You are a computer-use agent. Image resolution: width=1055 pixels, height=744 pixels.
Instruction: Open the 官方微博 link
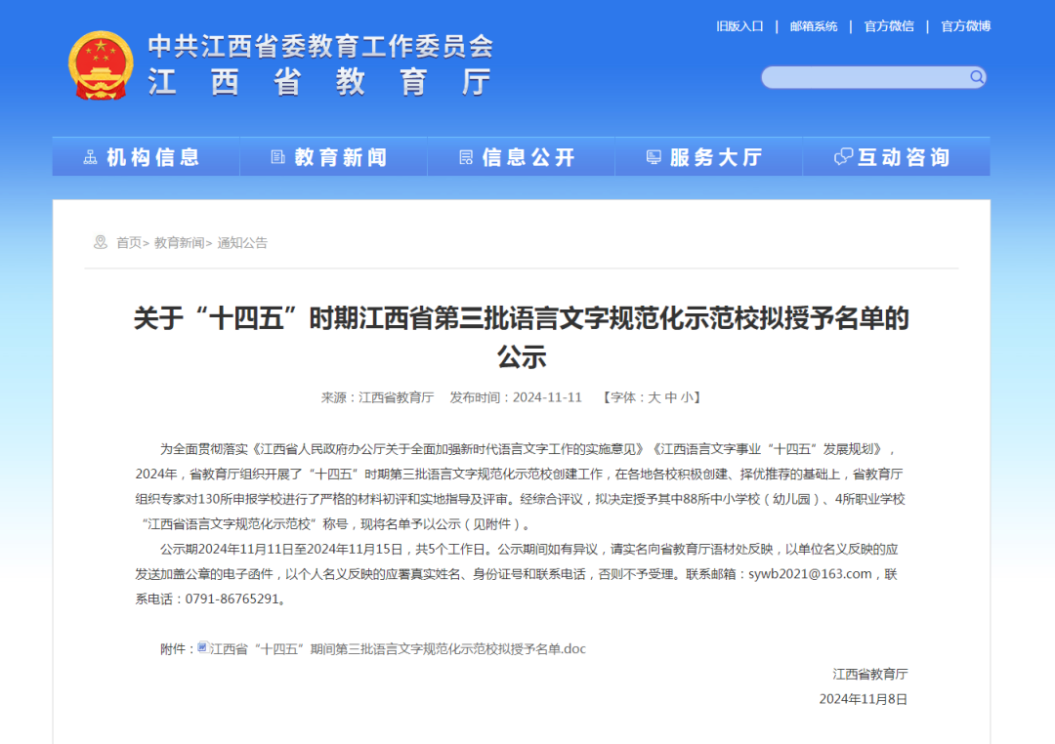tap(965, 26)
